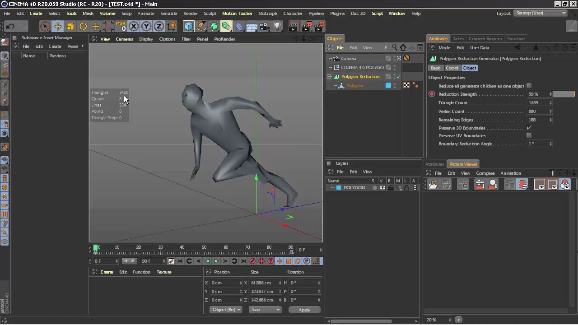Switch to the Structure tab
The image size is (578, 325).
point(516,38)
